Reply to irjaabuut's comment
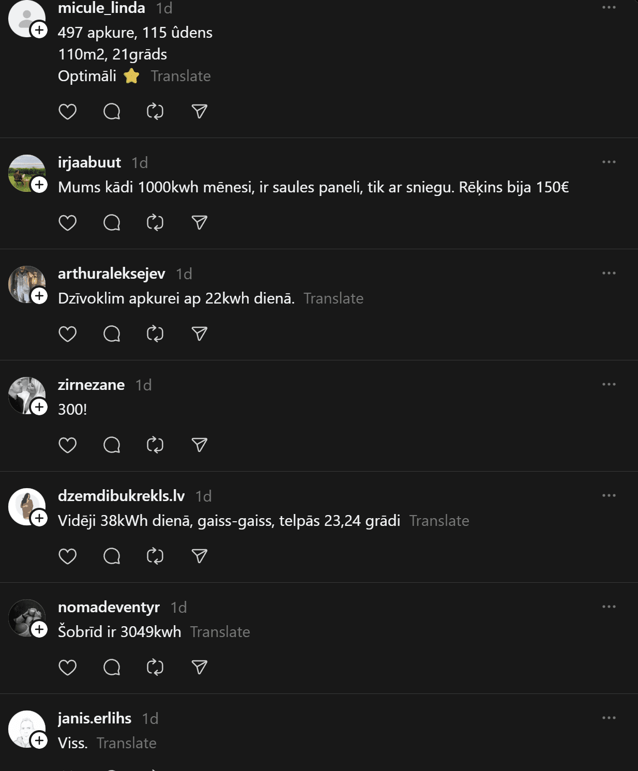Screen dimensions: 638x771 coord(112,223)
